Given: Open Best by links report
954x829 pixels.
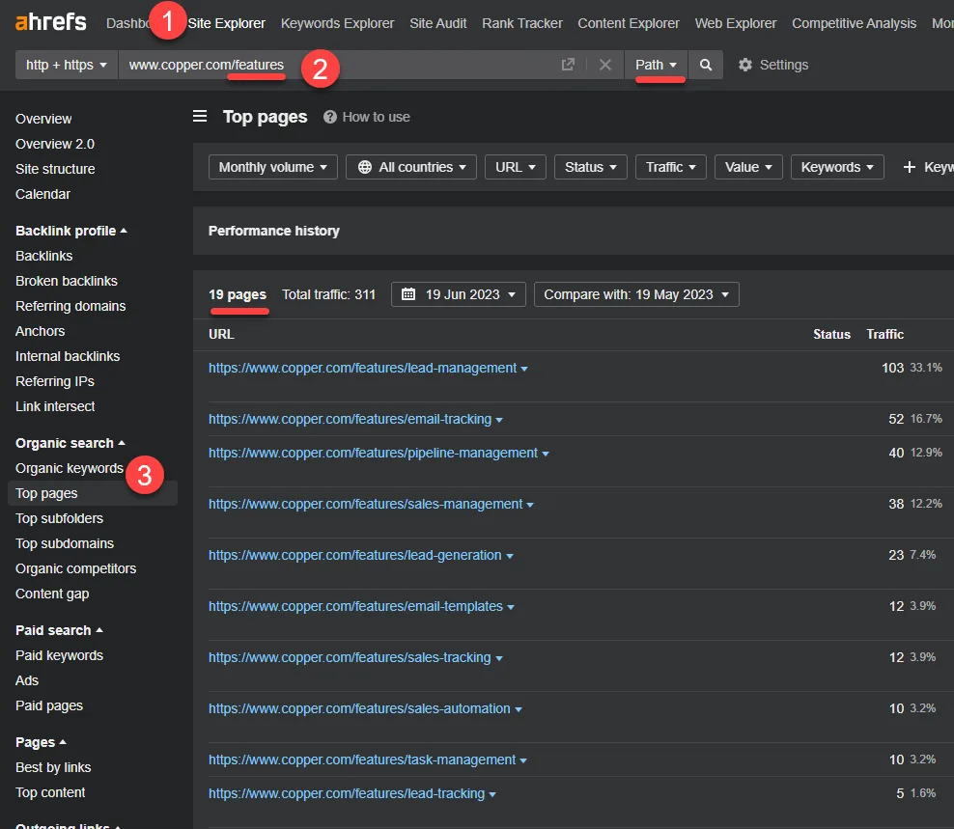Looking at the screenshot, I should [x=53, y=767].
